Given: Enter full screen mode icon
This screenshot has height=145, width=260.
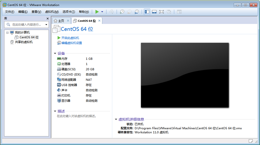Looking at the screenshot, I should [161, 12].
